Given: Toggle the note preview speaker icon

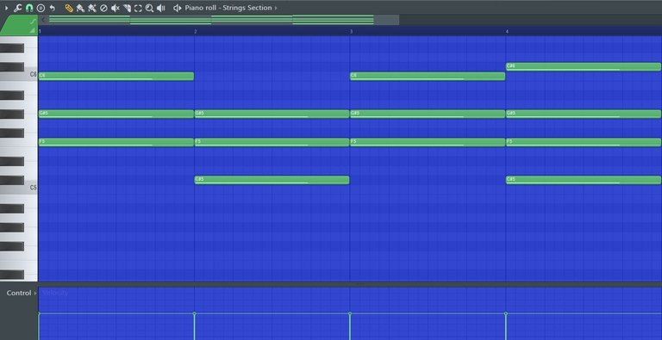Looking at the screenshot, I should pos(178,8).
